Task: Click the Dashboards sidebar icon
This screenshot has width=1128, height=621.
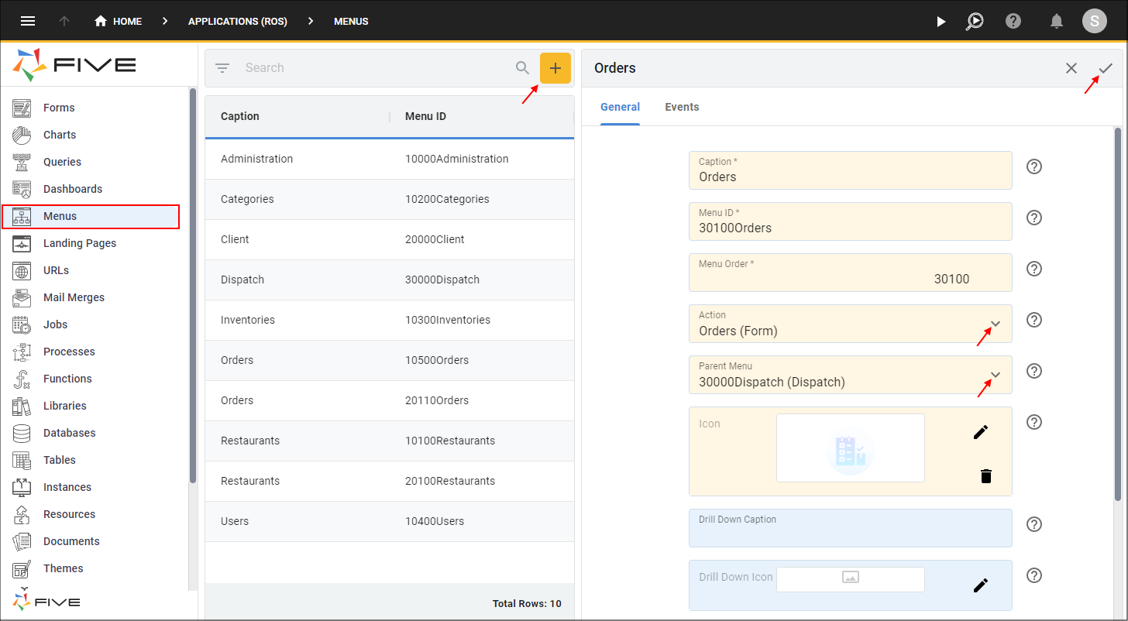Action: (21, 188)
